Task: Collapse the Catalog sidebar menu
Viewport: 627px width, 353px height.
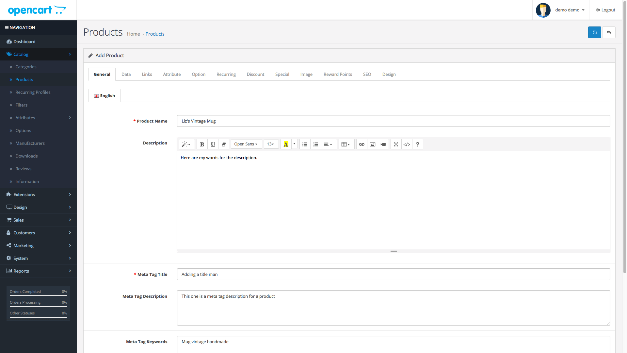Action: tap(38, 54)
